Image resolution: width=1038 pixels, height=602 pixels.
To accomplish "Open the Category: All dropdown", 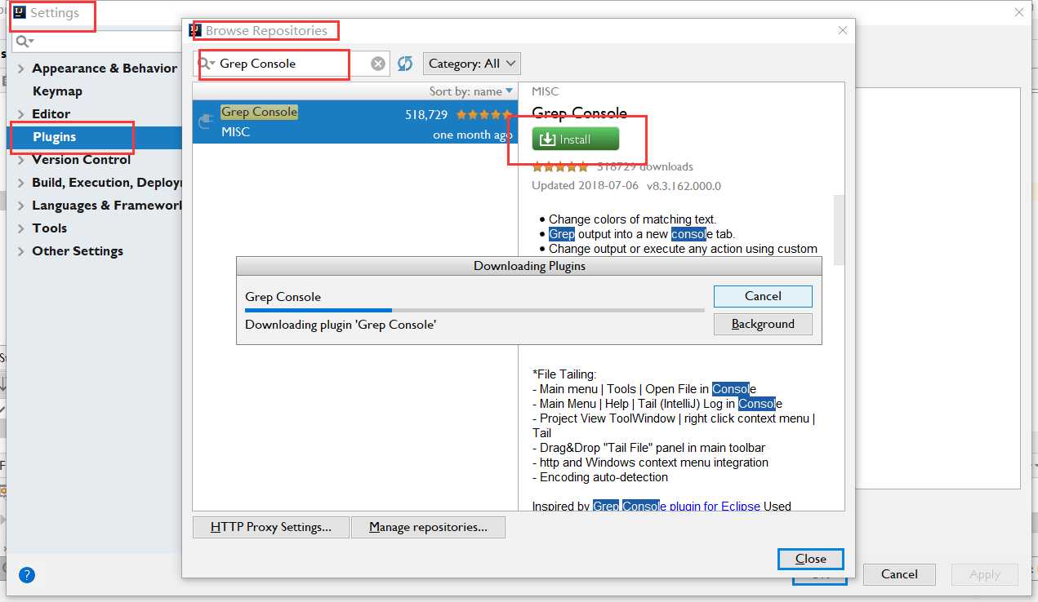I will (472, 64).
